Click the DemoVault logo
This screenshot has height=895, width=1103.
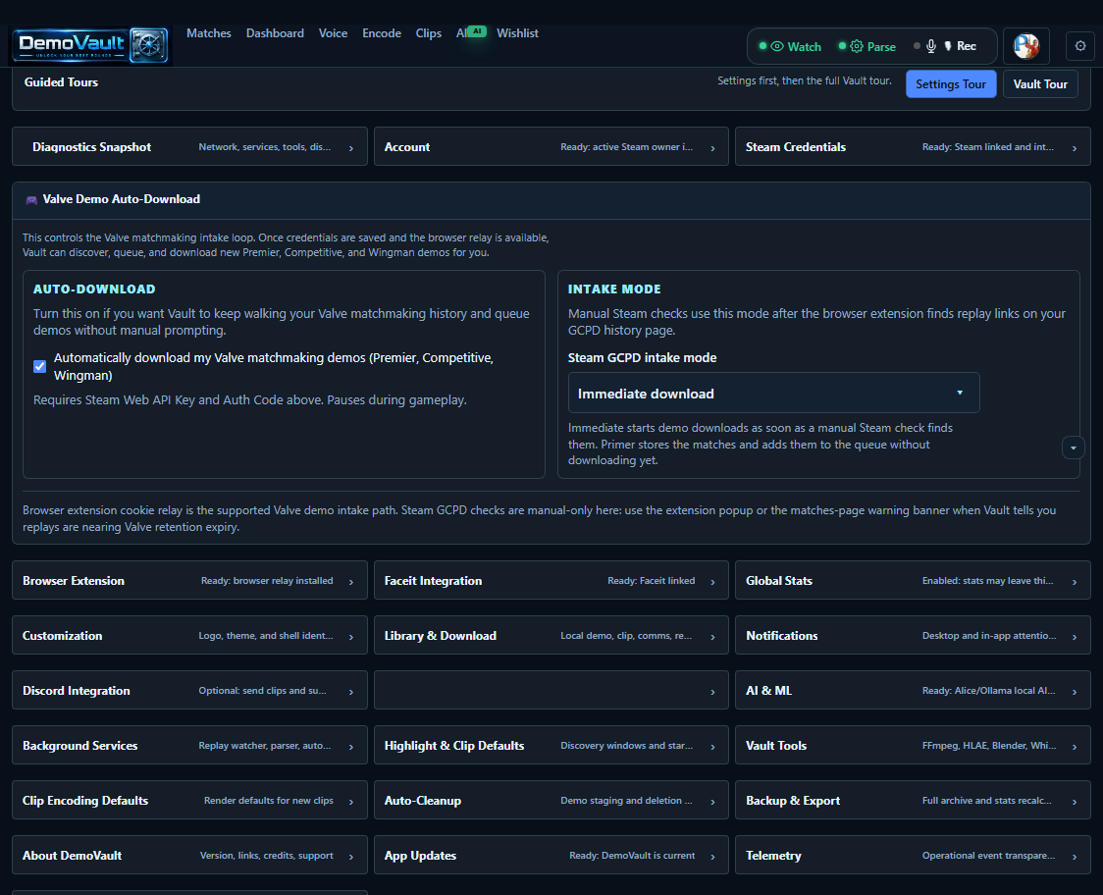[x=90, y=46]
